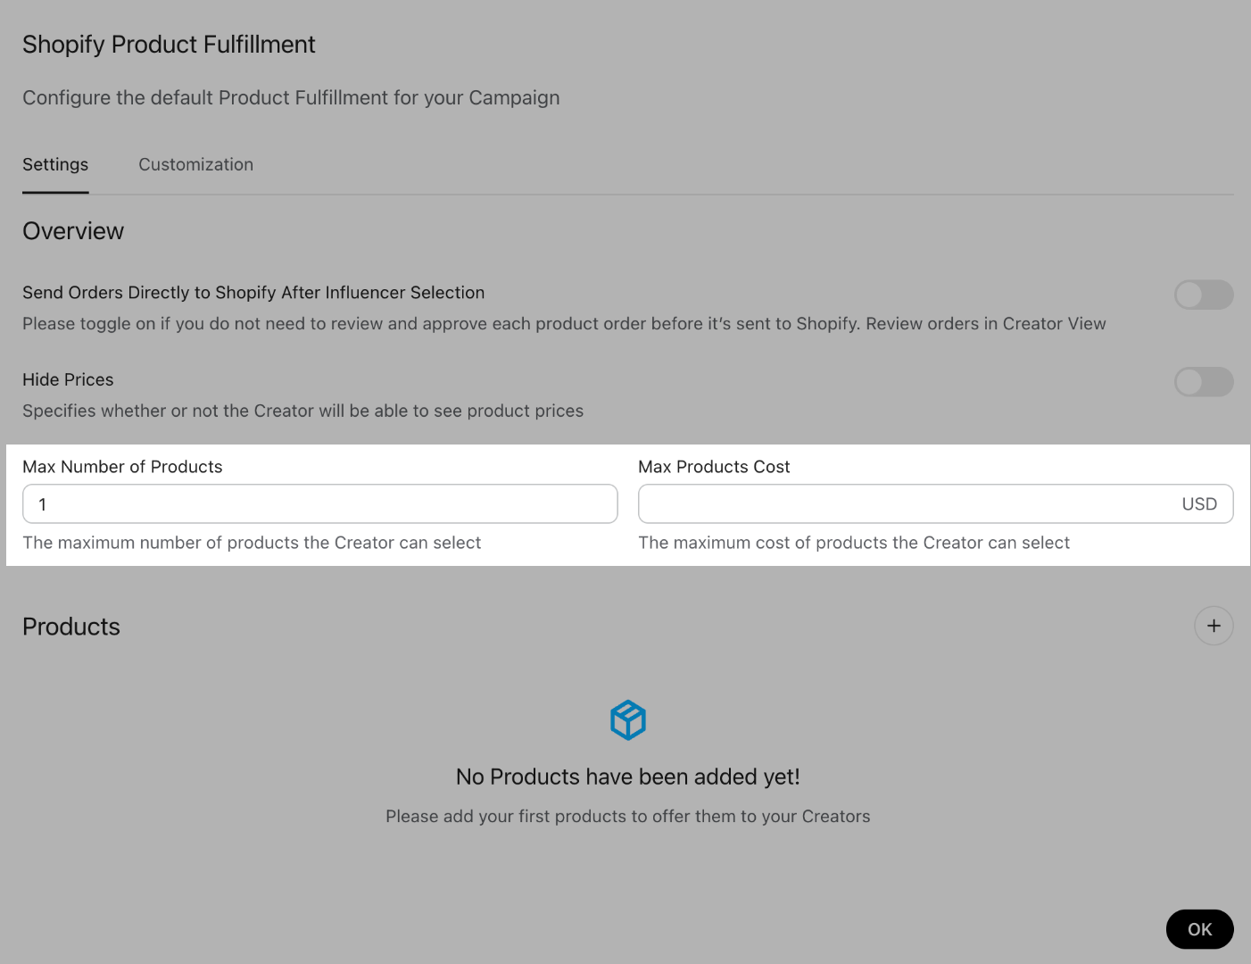1251x964 pixels.
Task: Focus the Max Number of Products field
Action: [x=319, y=503]
